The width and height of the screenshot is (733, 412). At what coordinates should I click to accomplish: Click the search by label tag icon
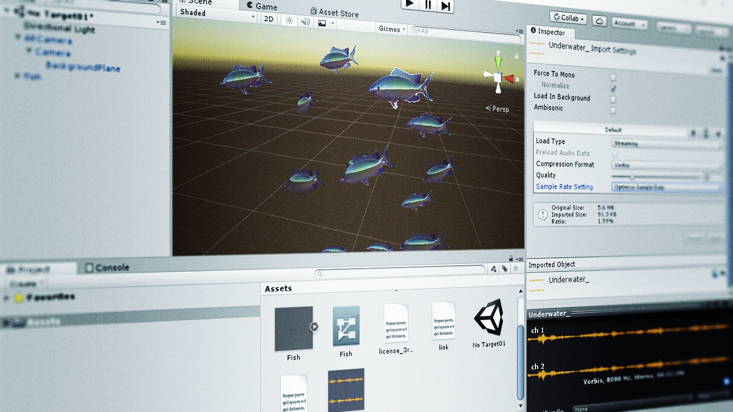click(505, 268)
